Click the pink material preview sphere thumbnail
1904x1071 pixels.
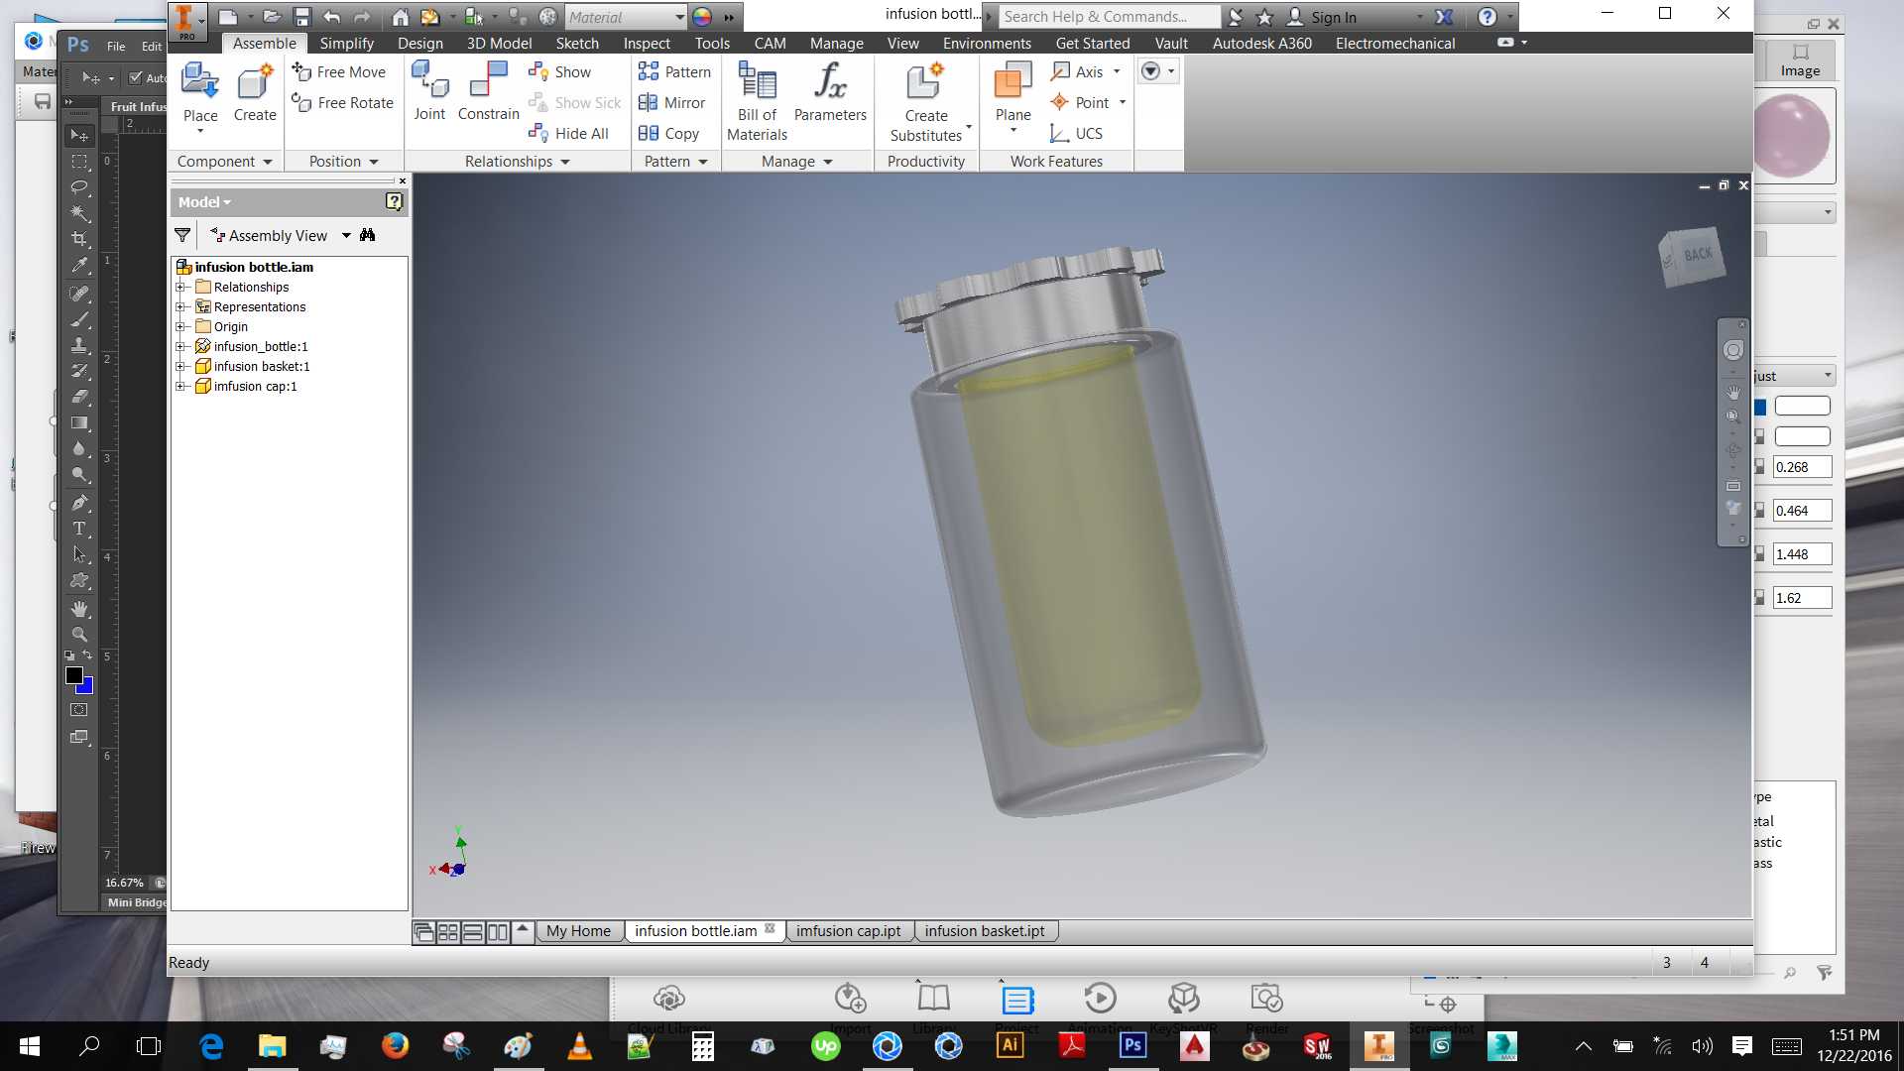point(1791,136)
